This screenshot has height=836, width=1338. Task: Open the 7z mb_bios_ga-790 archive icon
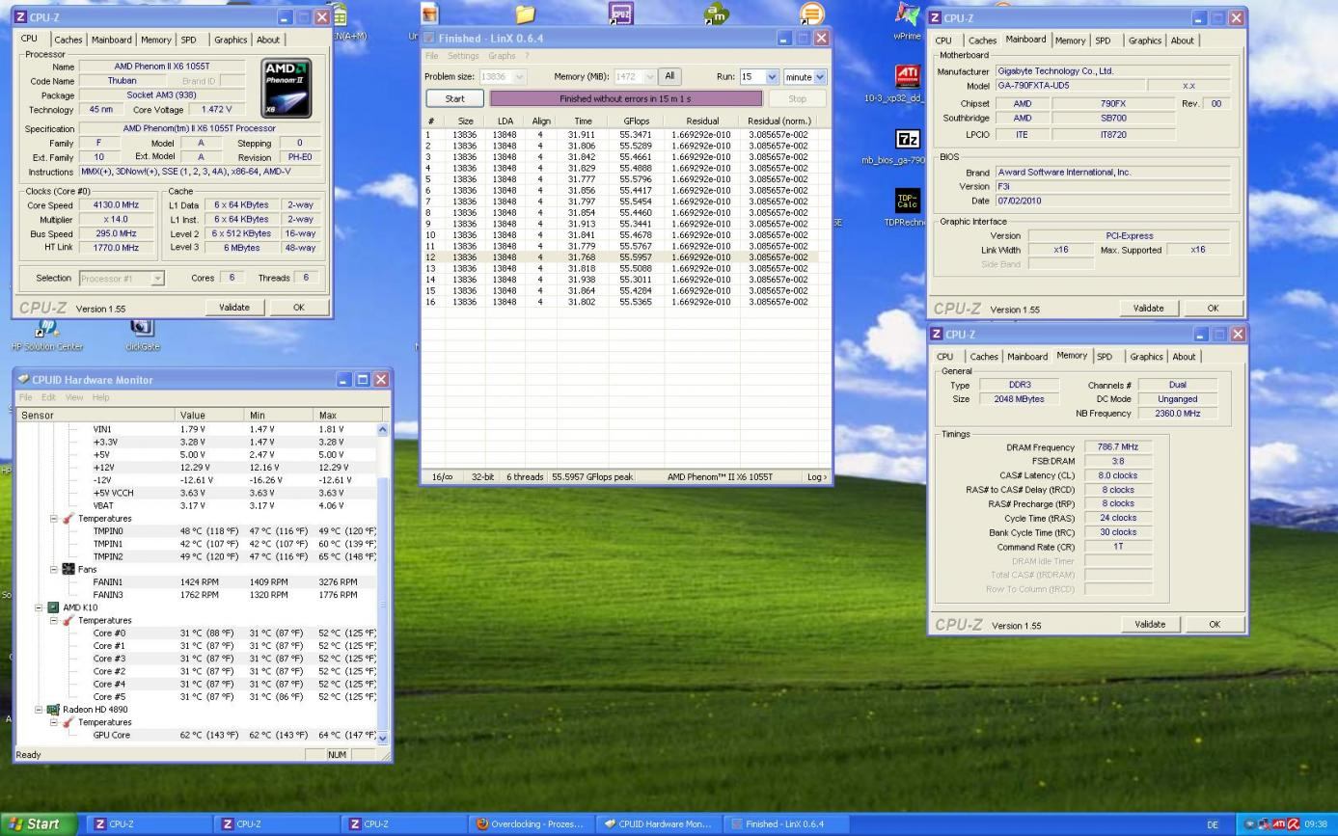pos(908,140)
